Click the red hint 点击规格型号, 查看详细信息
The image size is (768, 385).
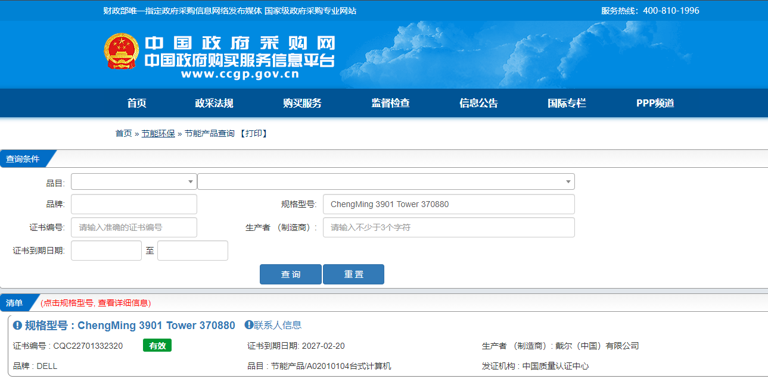point(96,303)
